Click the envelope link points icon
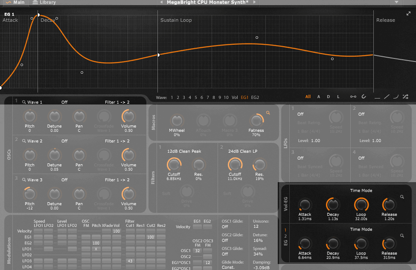The image size is (416, 270). (353, 97)
